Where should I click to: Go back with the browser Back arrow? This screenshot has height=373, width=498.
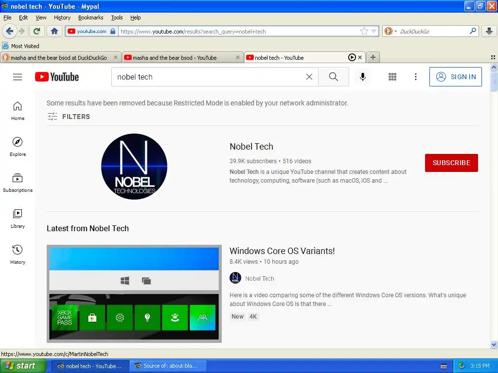tap(9, 31)
